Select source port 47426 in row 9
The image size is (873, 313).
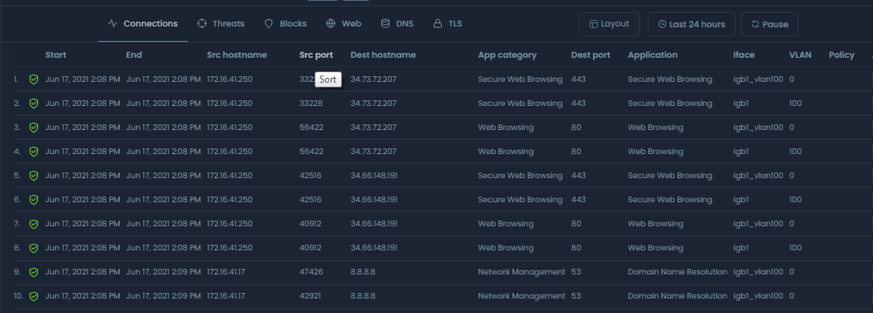[x=311, y=272]
